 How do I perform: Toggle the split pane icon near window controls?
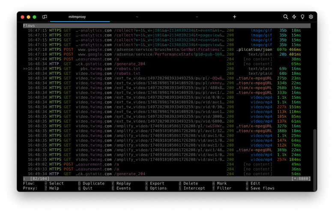click(x=45, y=17)
